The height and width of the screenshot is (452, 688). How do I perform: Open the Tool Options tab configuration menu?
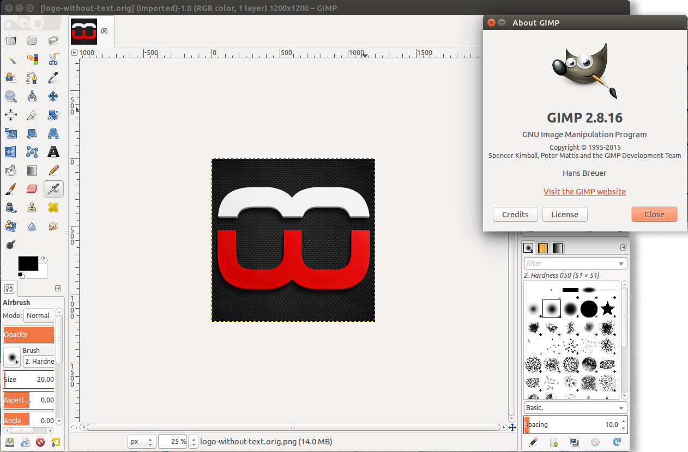[58, 289]
